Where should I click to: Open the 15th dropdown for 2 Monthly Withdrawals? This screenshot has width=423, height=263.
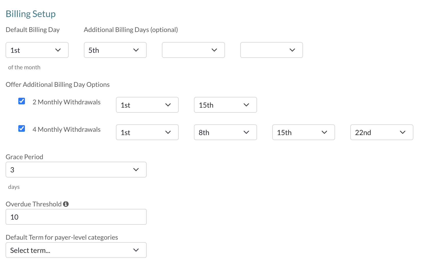[x=225, y=105]
